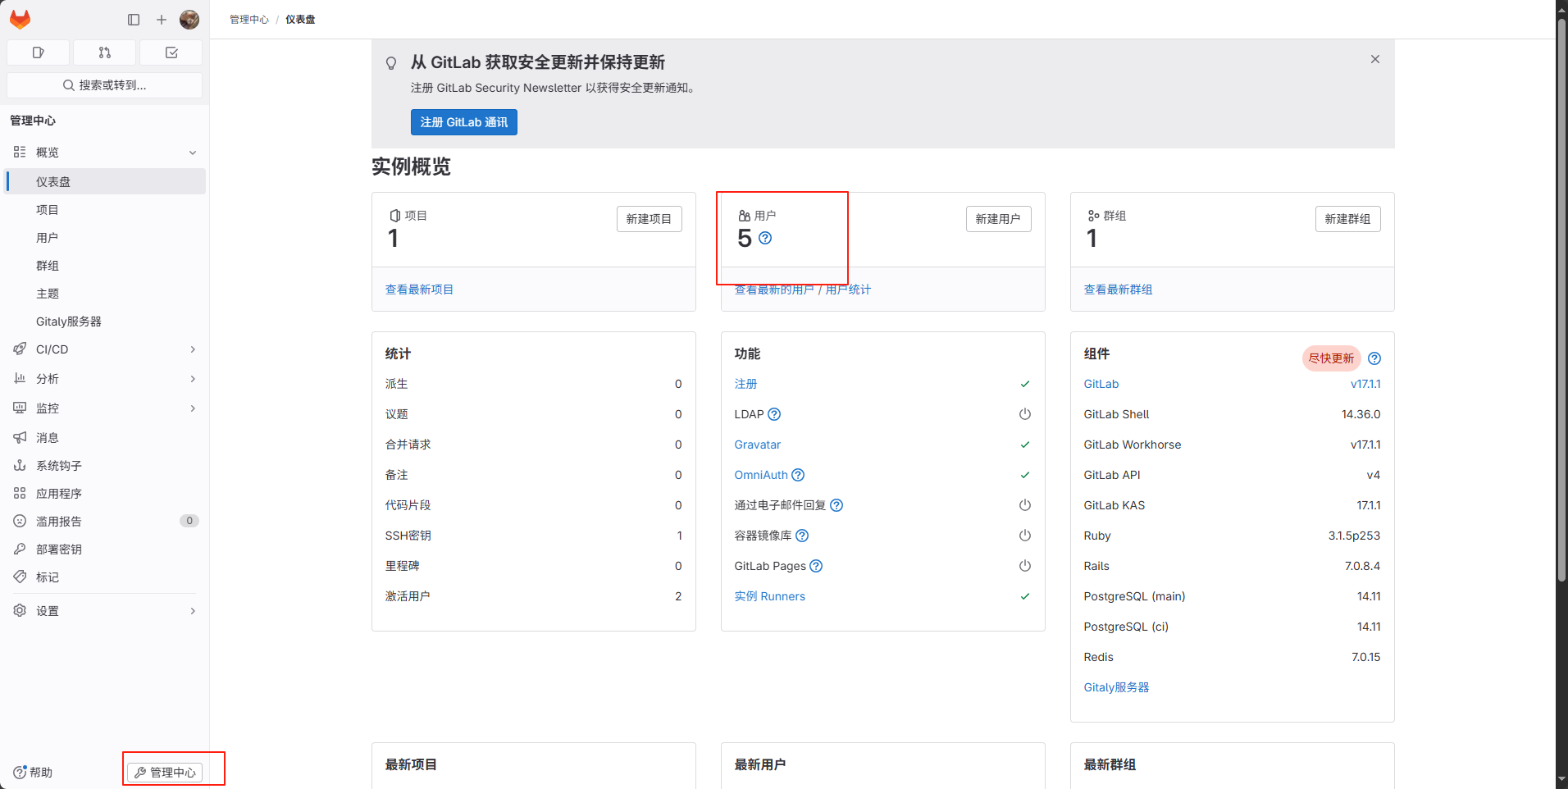Select 仪表盘 in the sidebar

click(105, 181)
